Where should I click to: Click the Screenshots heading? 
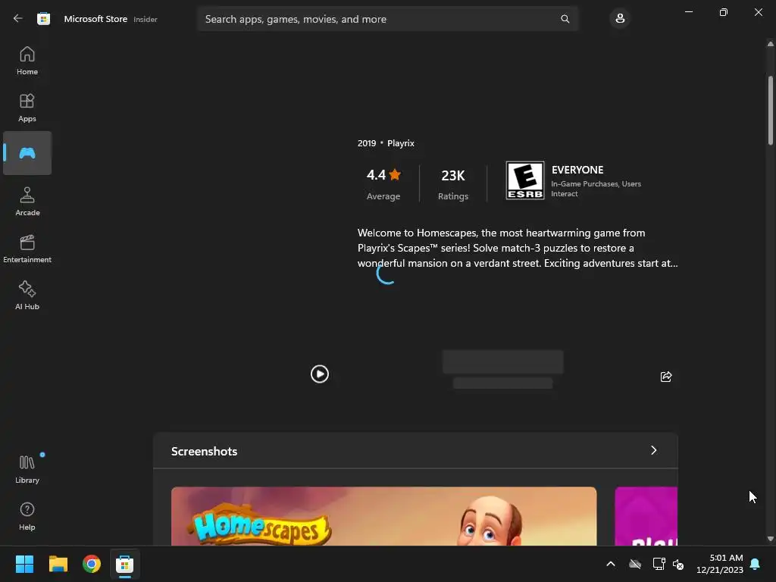pyautogui.click(x=204, y=452)
